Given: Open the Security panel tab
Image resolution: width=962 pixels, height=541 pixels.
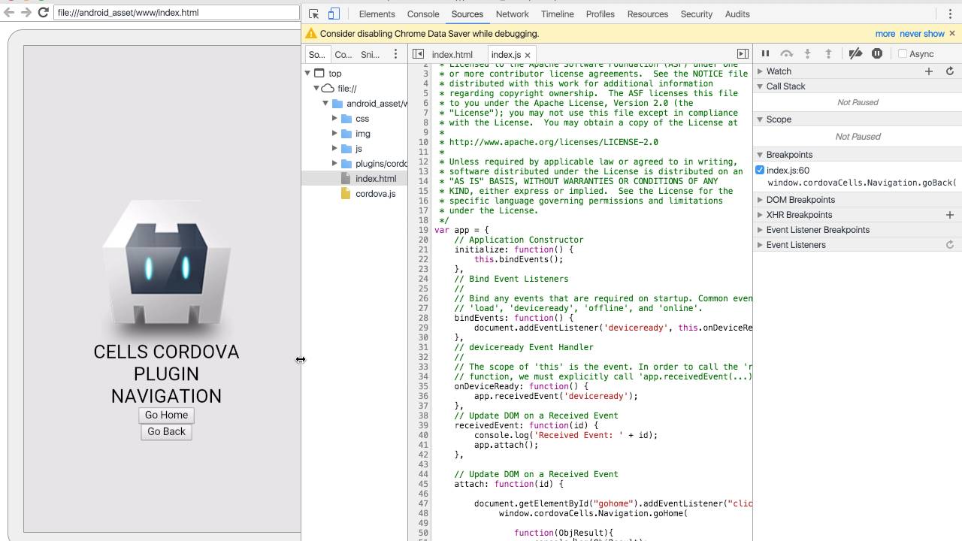Looking at the screenshot, I should pyautogui.click(x=697, y=14).
